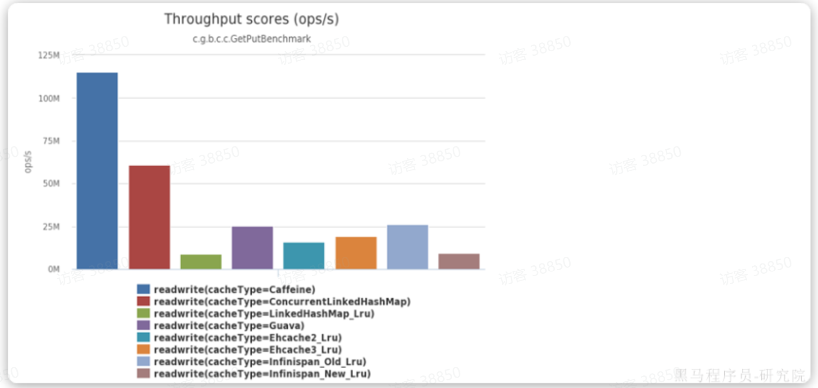Select the light blue Infinispan_Old_Lru bar
This screenshot has width=818, height=388.
click(x=408, y=247)
